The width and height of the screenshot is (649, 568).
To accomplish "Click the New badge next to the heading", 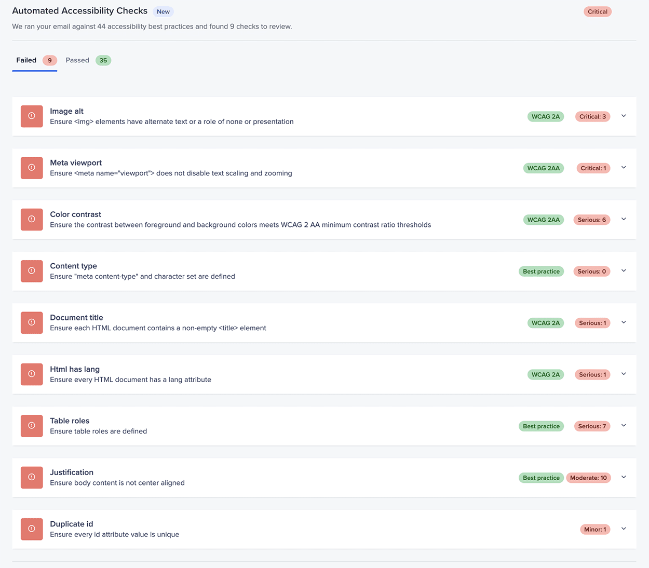I will tap(163, 11).
